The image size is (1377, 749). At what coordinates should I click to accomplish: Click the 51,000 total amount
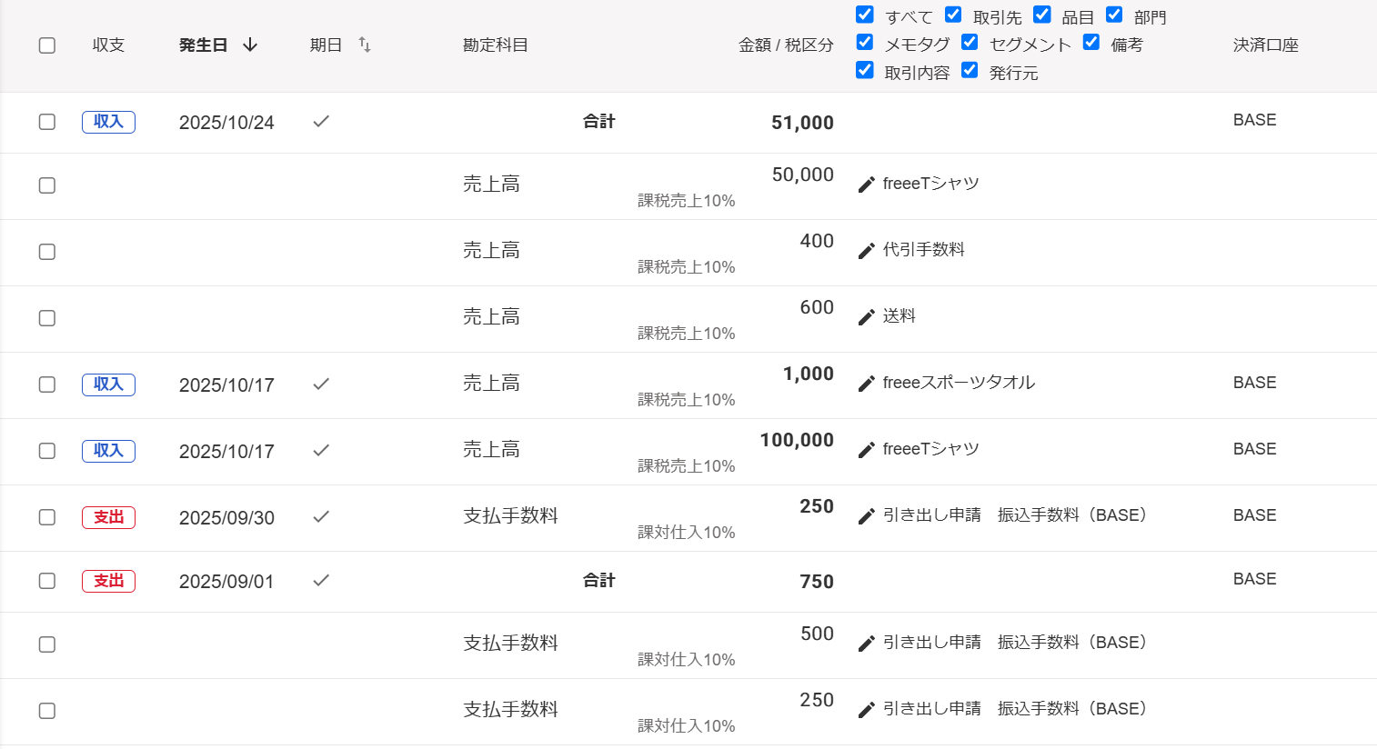pyautogui.click(x=802, y=123)
